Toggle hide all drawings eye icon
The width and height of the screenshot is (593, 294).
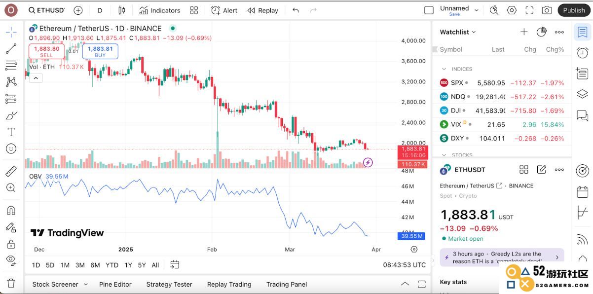click(x=11, y=260)
